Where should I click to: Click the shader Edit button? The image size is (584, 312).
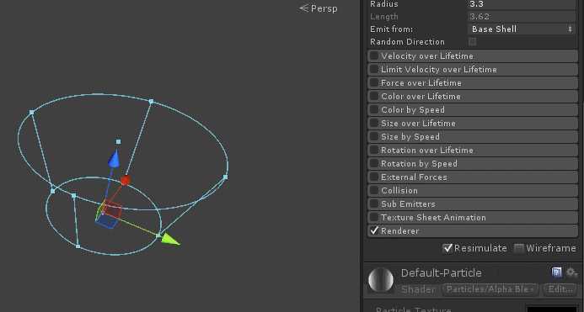pos(560,289)
